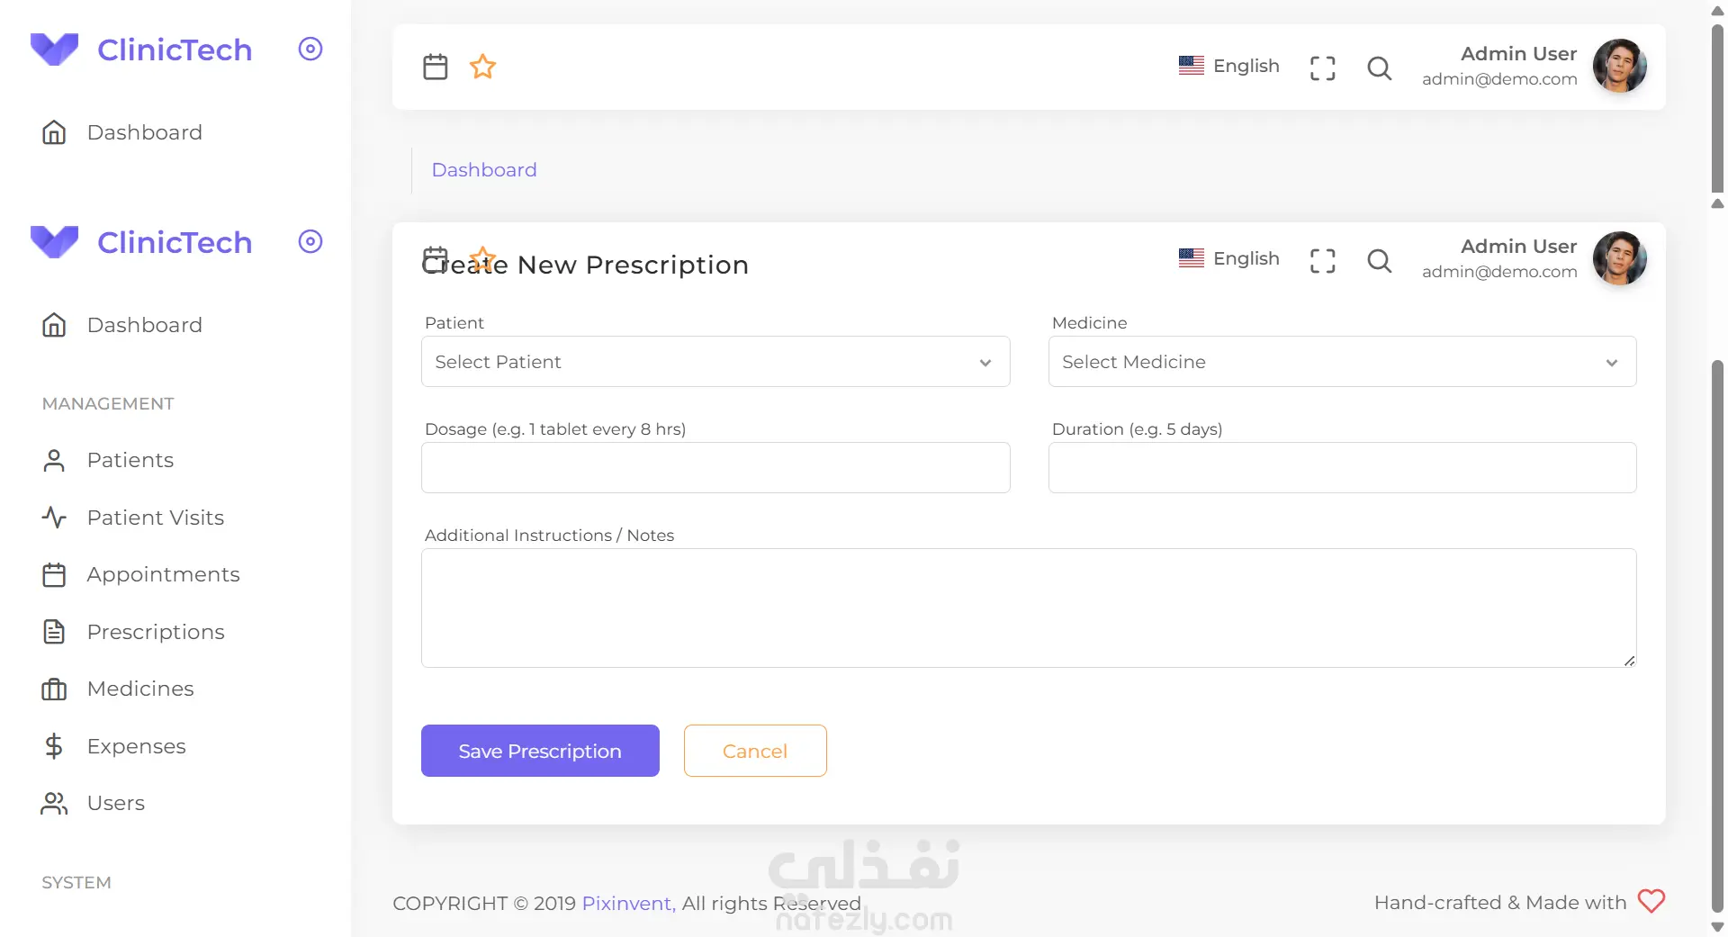Open the fullscreen expand icon in top navbar
This screenshot has height=937, width=1728.
pyautogui.click(x=1322, y=68)
